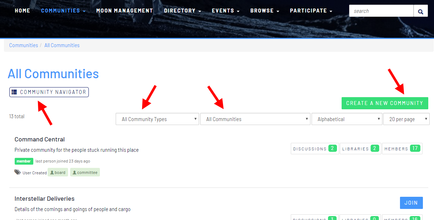Click the All Communities breadcrumb link

(x=62, y=45)
